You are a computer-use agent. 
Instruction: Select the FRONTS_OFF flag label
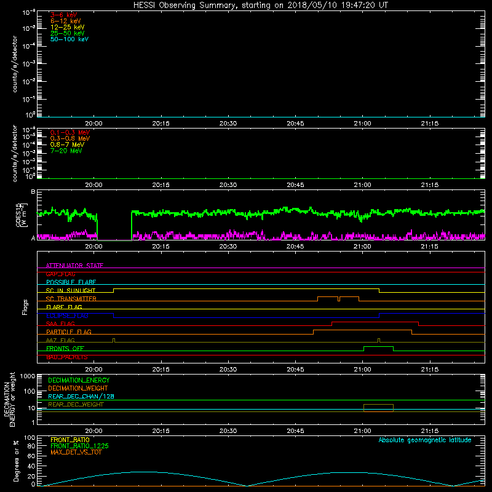(x=65, y=348)
